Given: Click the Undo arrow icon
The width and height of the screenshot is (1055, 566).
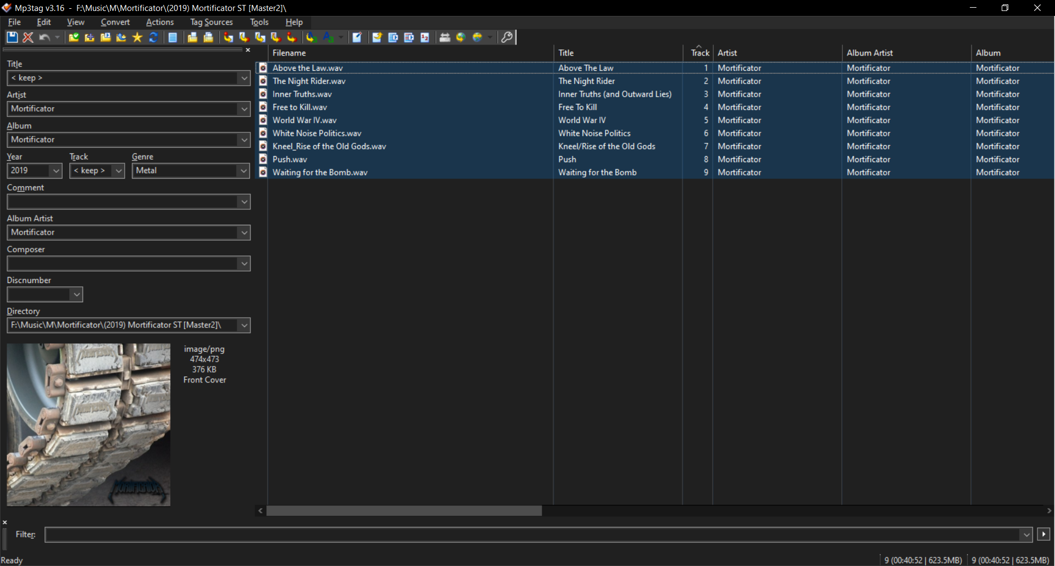Looking at the screenshot, I should tap(45, 37).
